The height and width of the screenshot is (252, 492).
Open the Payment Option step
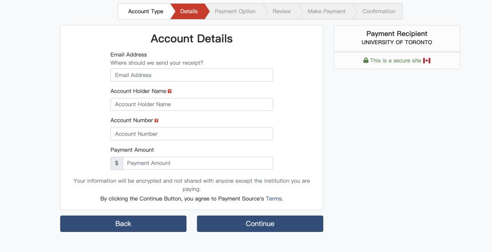click(x=235, y=11)
